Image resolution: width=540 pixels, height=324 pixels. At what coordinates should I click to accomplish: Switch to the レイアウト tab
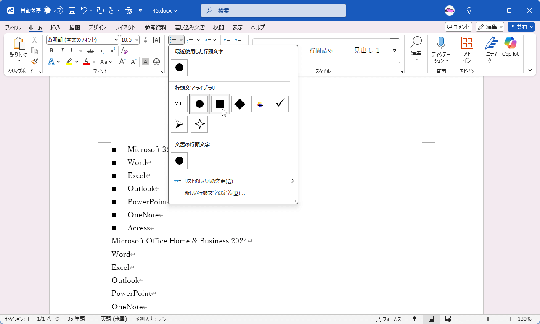[x=125, y=27]
